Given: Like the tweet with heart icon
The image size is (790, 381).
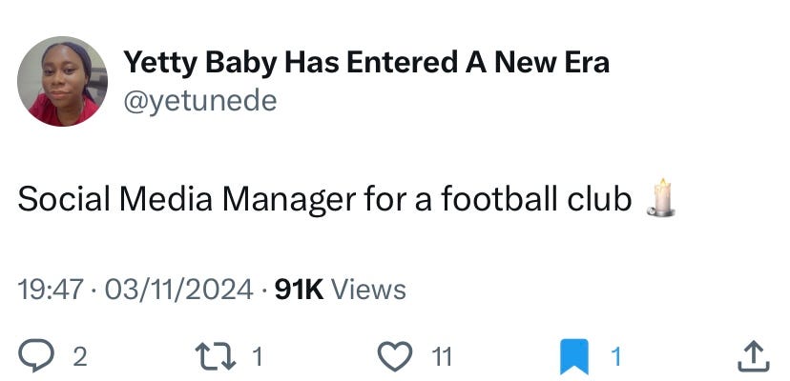Looking at the screenshot, I should [x=396, y=356].
